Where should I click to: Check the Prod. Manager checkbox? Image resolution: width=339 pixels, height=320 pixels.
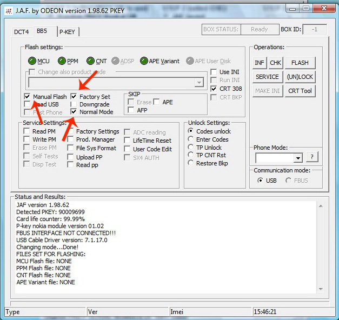pyautogui.click(x=70, y=139)
